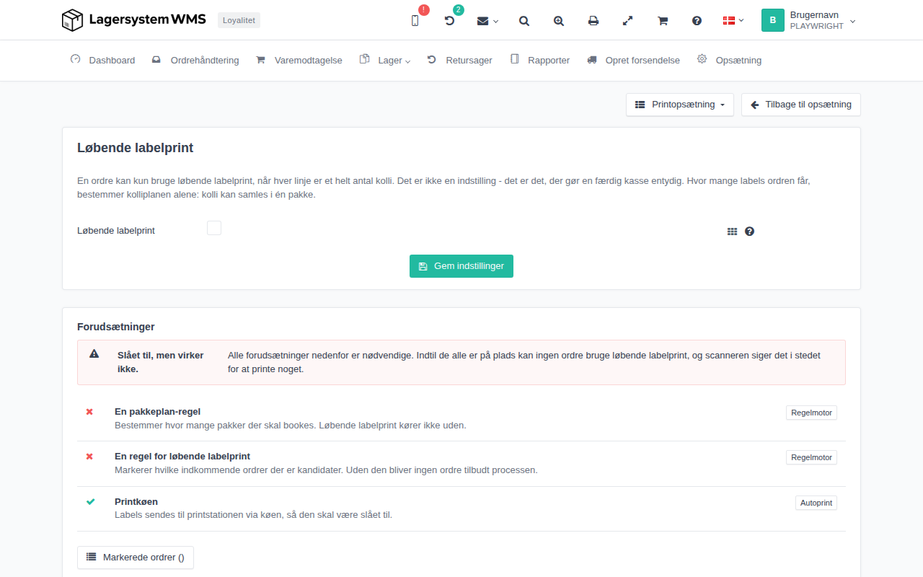Toggle fullscreen with the expand arrows icon
Viewport: 923px width, 577px height.
[x=628, y=21]
